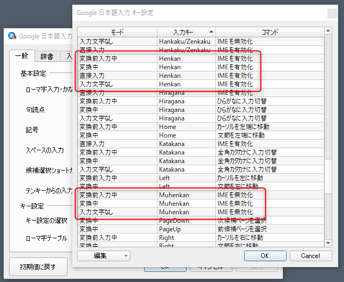
Task: Click Cancel in key settings dialog
Action: click(x=311, y=256)
